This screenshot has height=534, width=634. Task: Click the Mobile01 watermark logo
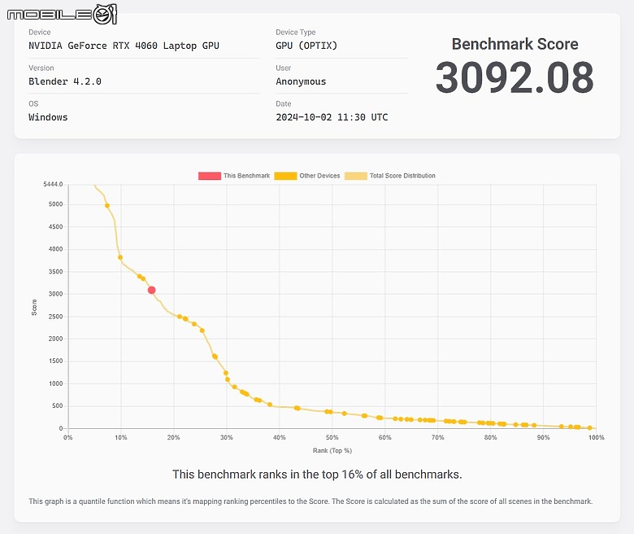(x=62, y=15)
